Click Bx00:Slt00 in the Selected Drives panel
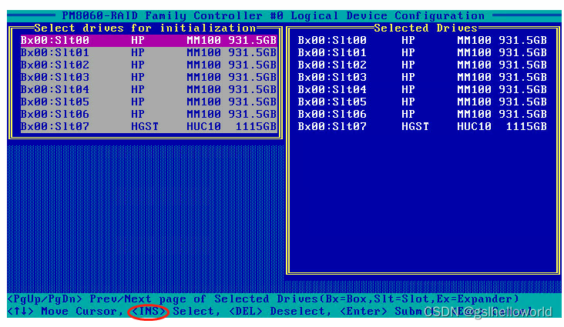The image size is (564, 327). pyautogui.click(x=422, y=40)
